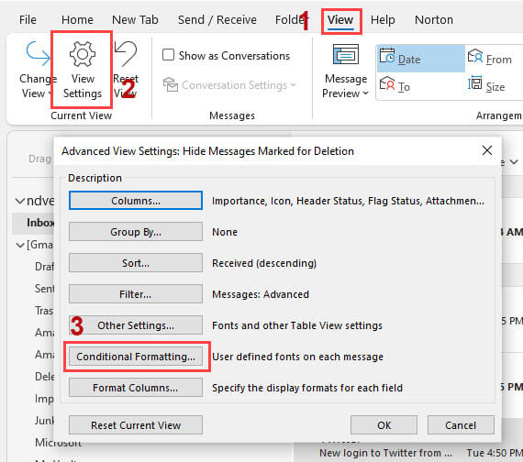Click the Columns button
Image resolution: width=523 pixels, height=462 pixels.
click(x=136, y=201)
